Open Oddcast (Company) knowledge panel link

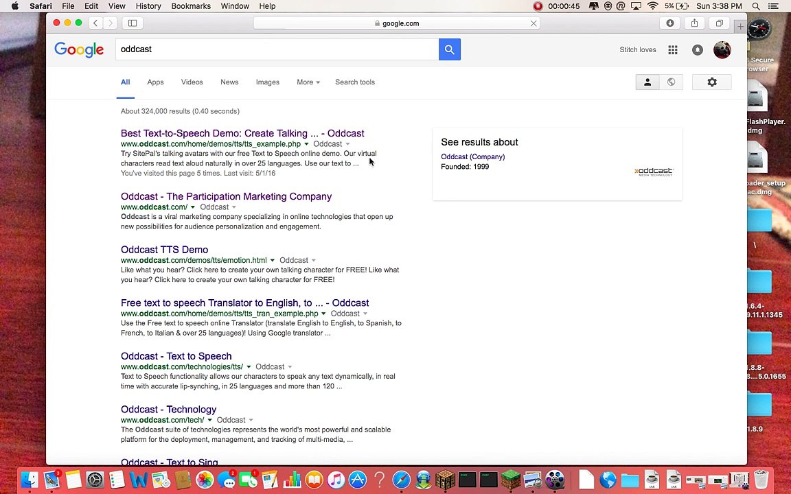click(x=472, y=156)
